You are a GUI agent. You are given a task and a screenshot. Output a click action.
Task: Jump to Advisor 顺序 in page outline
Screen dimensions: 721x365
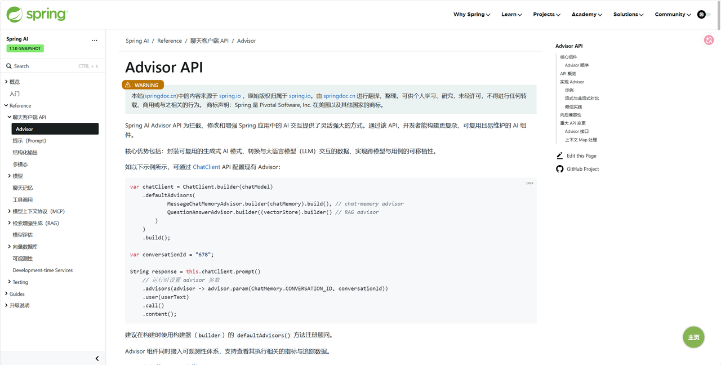pos(577,65)
